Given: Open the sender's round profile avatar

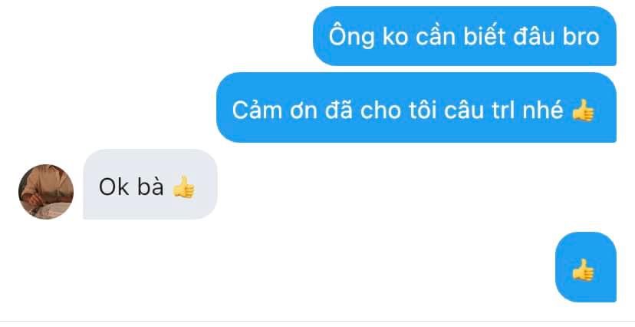Looking at the screenshot, I should tap(46, 192).
